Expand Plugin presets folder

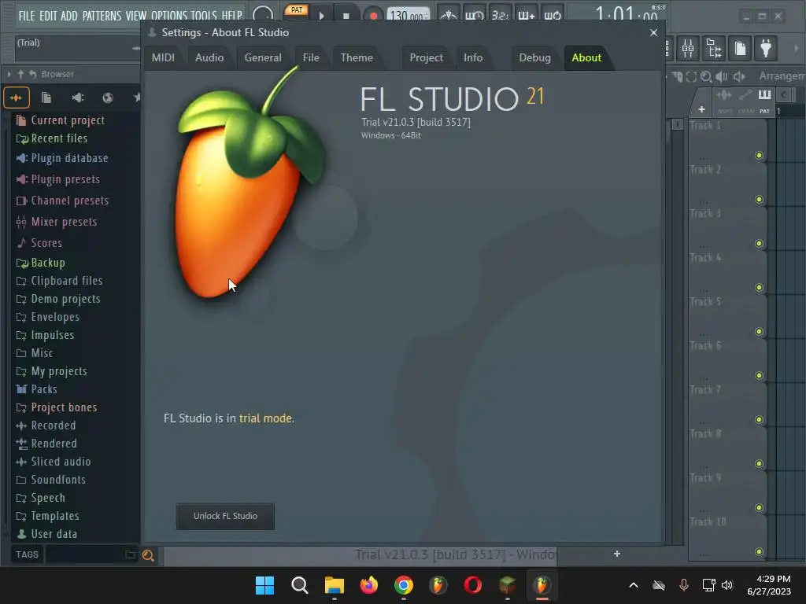click(x=57, y=179)
